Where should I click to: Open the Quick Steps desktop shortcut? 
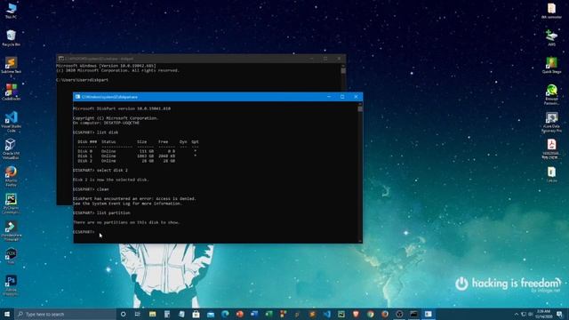click(551, 65)
